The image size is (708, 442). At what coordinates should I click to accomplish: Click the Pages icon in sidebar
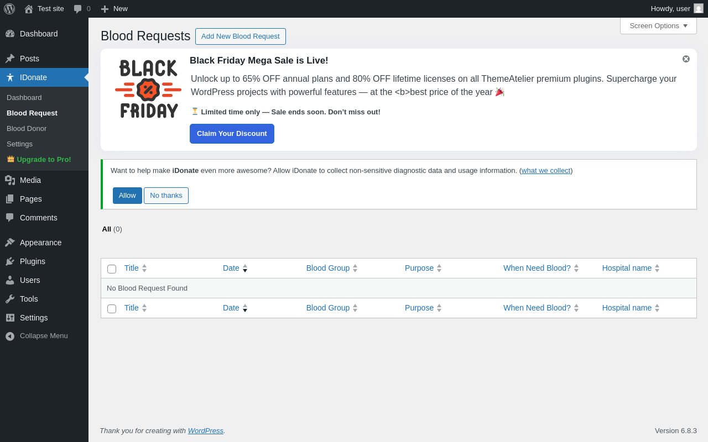point(10,199)
